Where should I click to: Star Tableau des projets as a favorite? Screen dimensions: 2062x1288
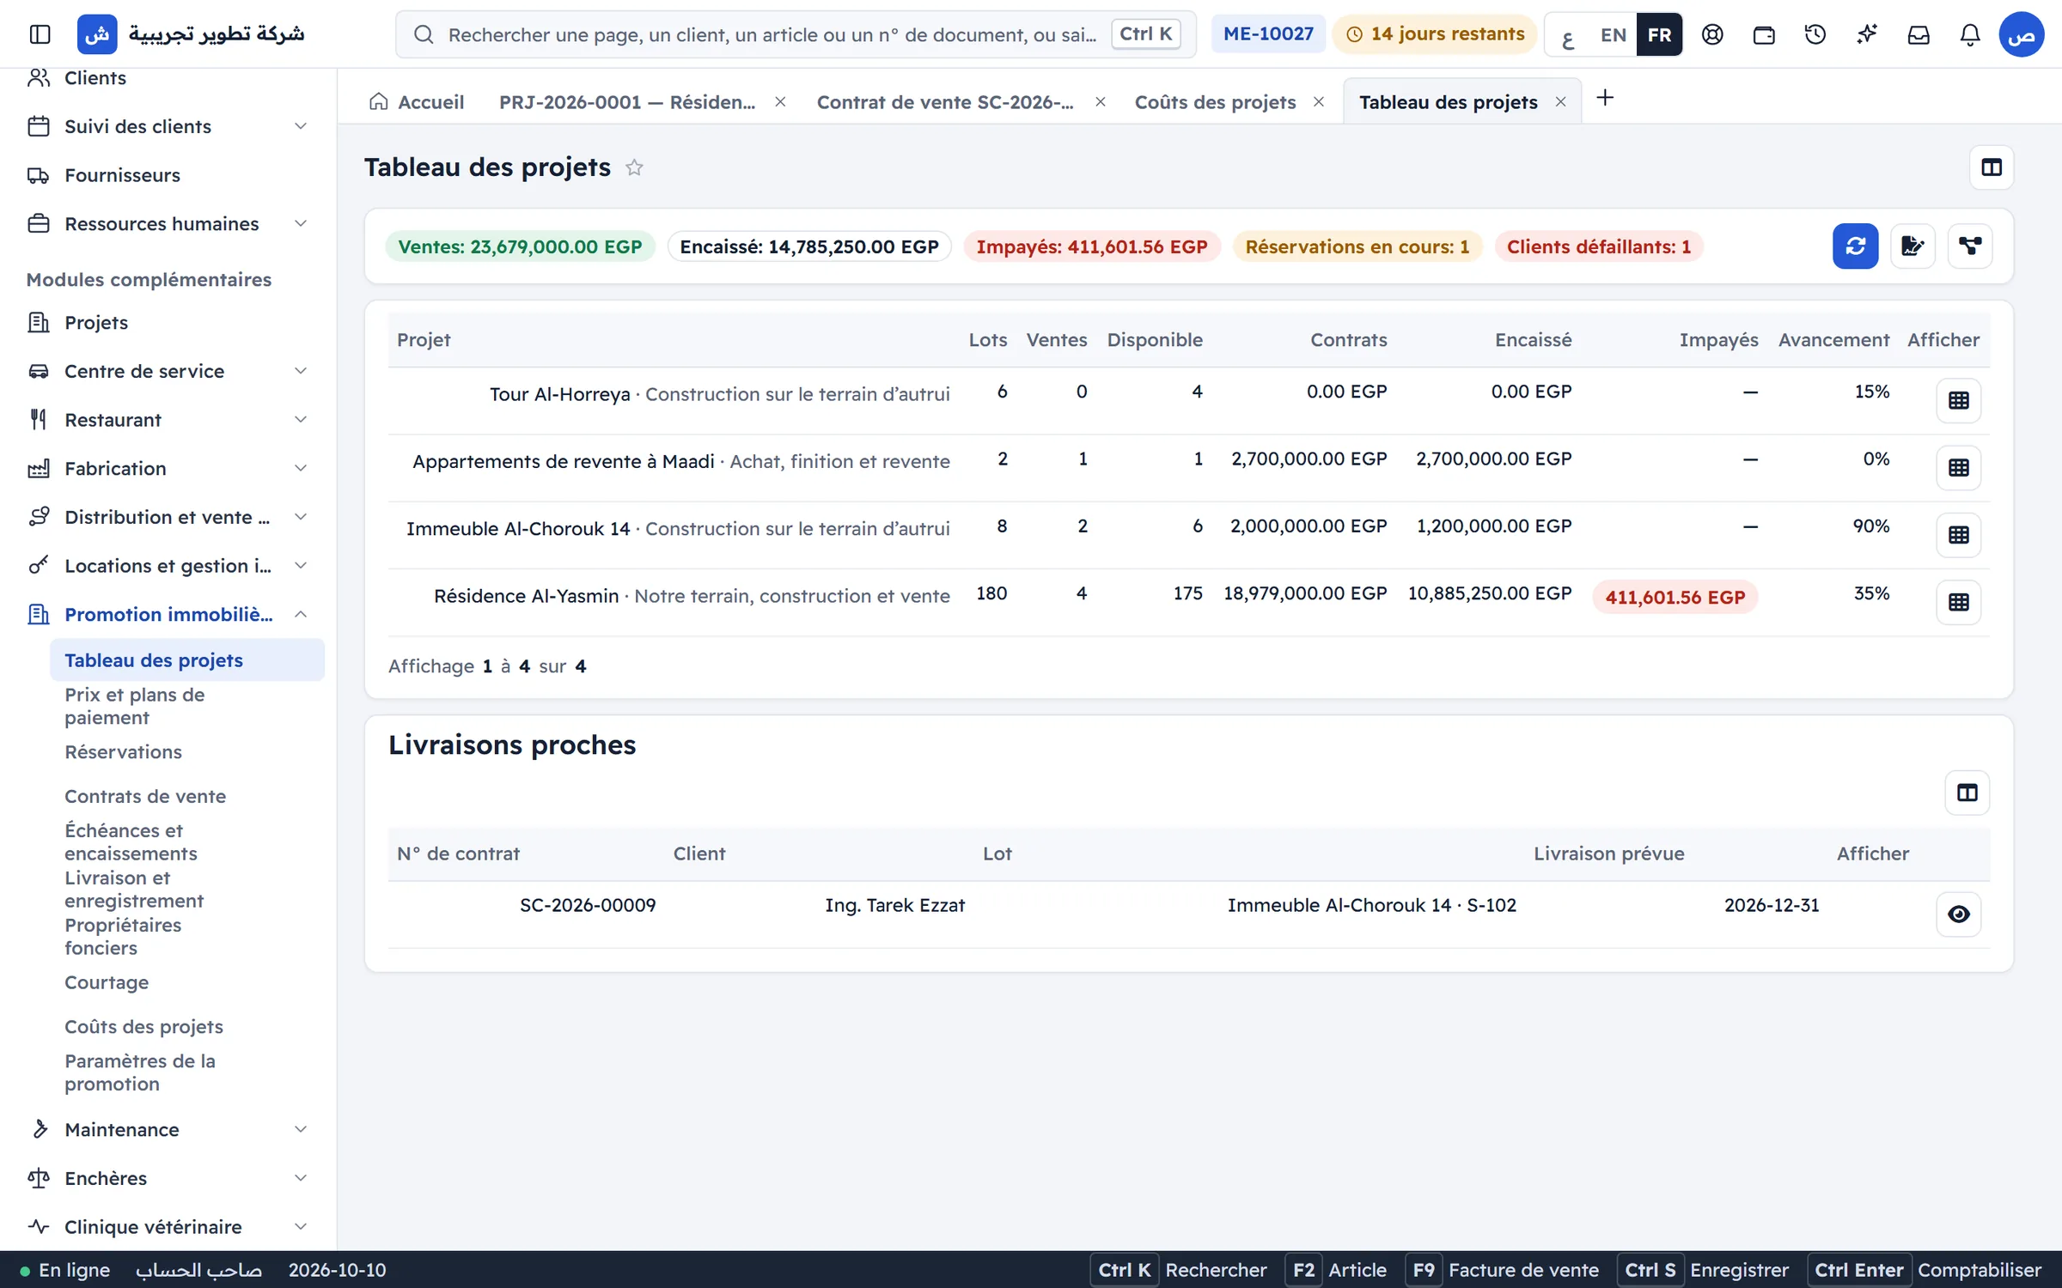[x=634, y=167]
